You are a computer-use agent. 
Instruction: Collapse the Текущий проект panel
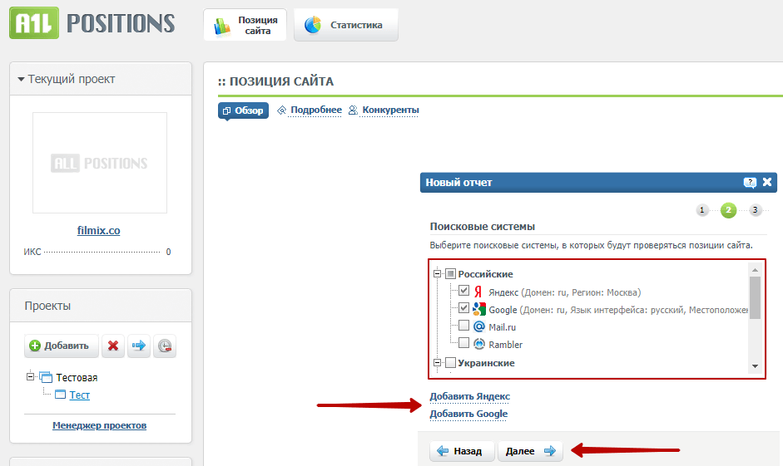[x=21, y=79]
